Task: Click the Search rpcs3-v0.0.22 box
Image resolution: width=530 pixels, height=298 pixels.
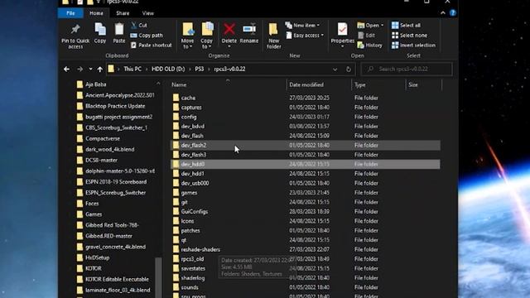Action: click(x=407, y=69)
